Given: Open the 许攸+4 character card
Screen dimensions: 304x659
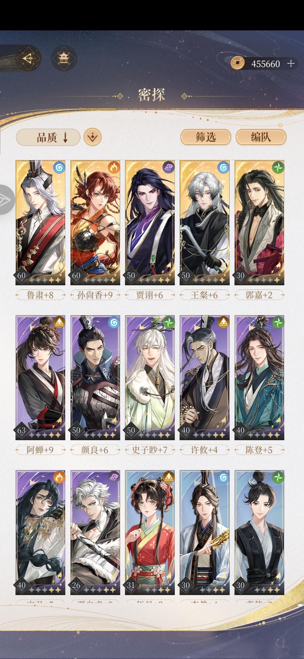Looking at the screenshot, I should point(205,378).
